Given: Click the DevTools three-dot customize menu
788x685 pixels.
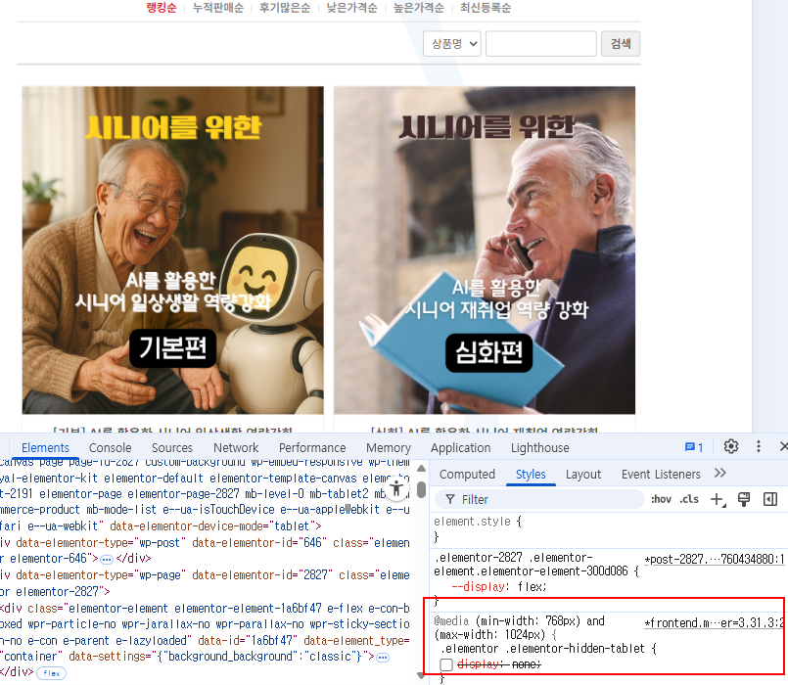Looking at the screenshot, I should [x=758, y=447].
